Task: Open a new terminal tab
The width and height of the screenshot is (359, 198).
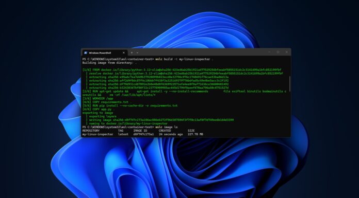Action: (x=132, y=53)
